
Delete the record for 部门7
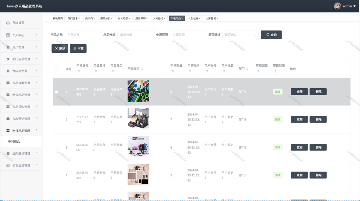(x=318, y=119)
